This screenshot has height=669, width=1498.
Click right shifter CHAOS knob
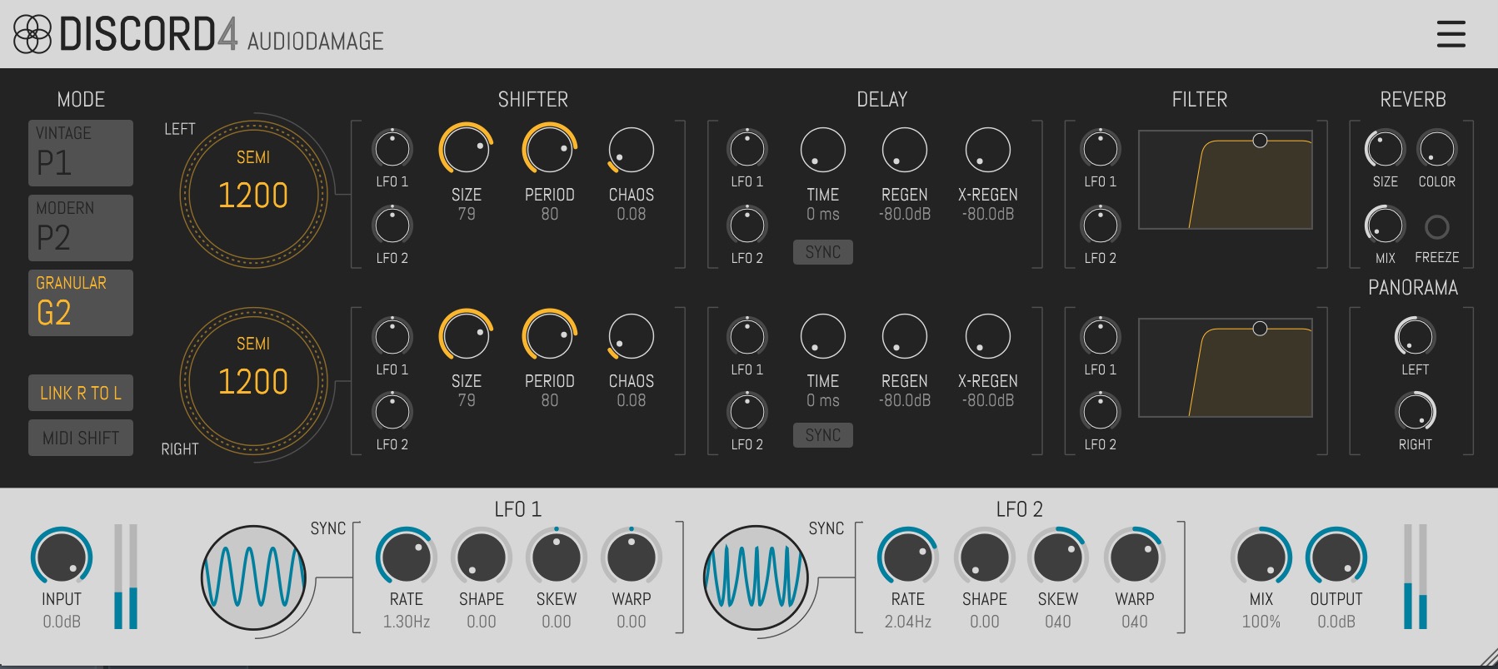point(632,336)
